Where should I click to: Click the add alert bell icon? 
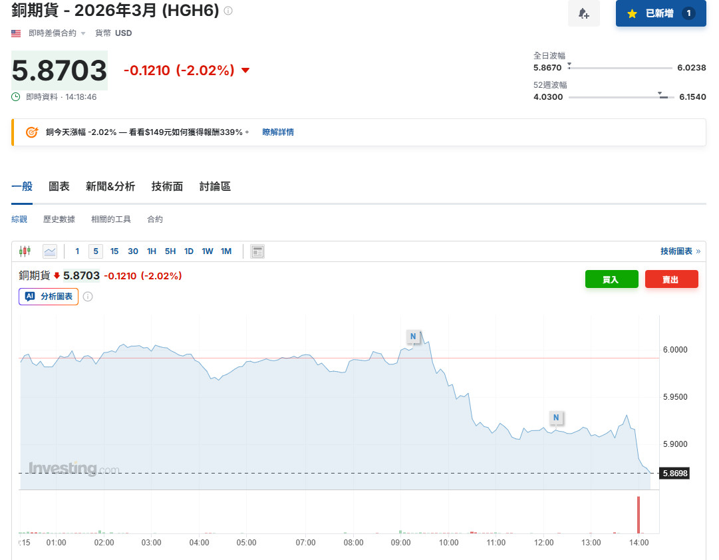click(x=583, y=13)
